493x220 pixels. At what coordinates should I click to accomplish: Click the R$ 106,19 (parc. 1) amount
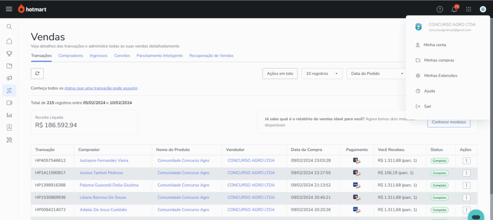click(396, 172)
